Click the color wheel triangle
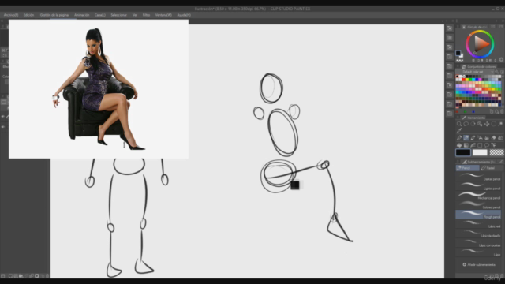 pos(481,43)
